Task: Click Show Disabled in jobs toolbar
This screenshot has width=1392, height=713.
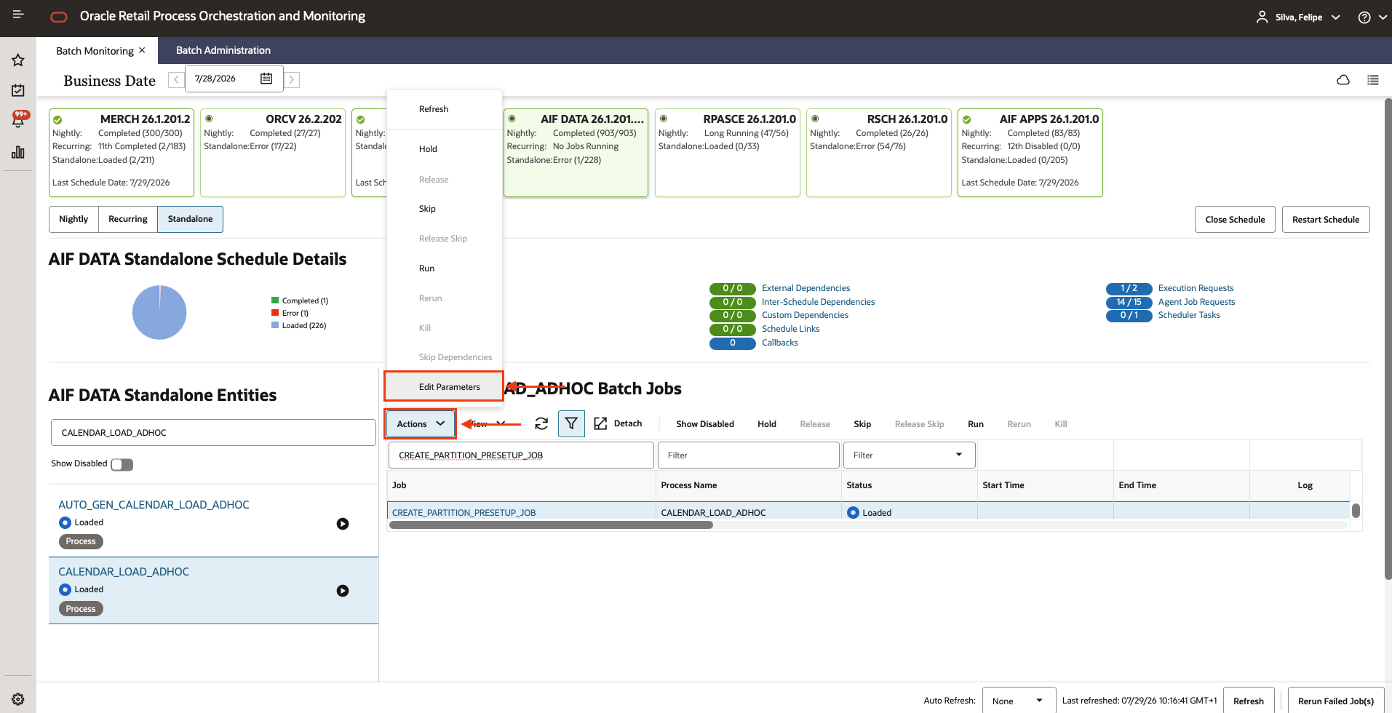Action: [x=705, y=424]
